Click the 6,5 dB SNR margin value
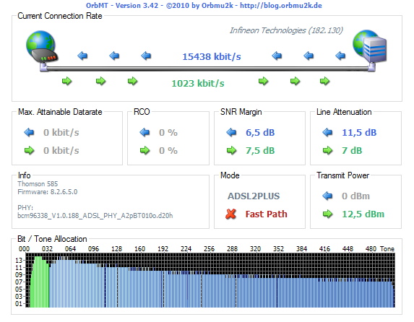 point(260,133)
